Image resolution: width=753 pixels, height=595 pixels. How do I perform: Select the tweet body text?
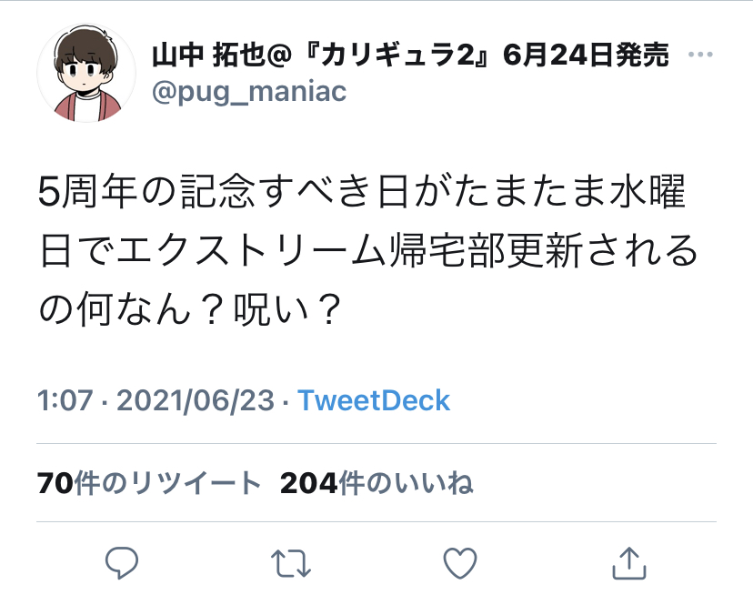pyautogui.click(x=368, y=250)
